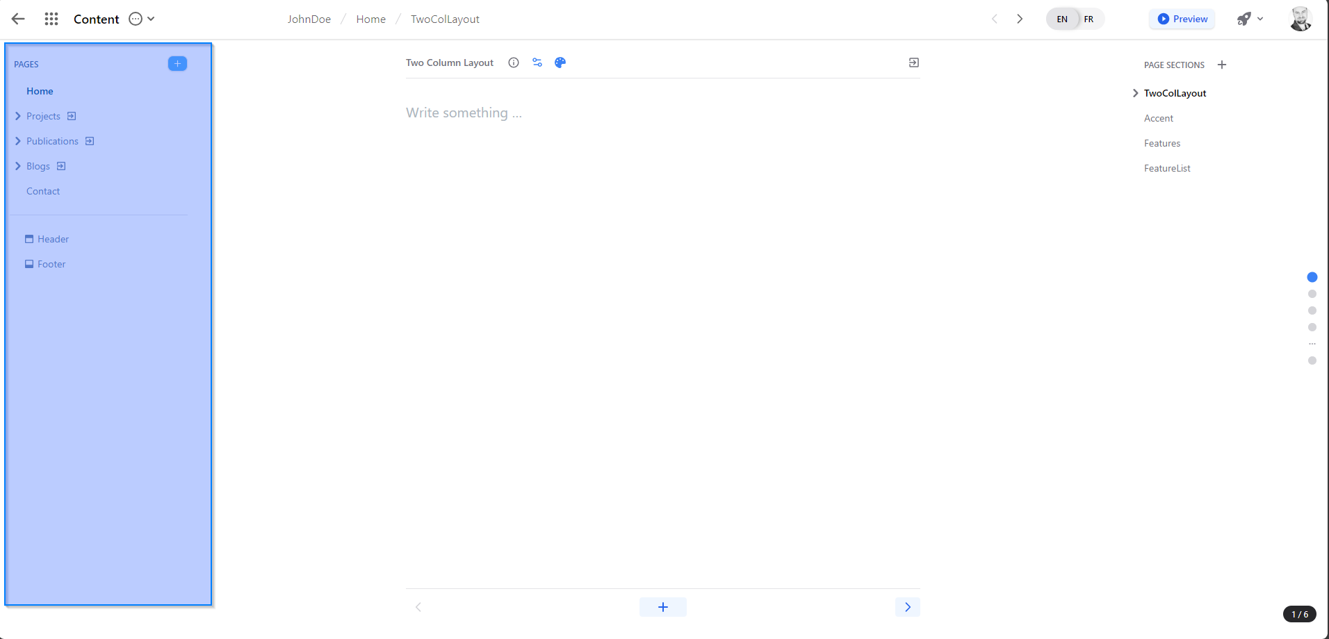Add a new page section
The width and height of the screenshot is (1329, 639).
[1222, 65]
